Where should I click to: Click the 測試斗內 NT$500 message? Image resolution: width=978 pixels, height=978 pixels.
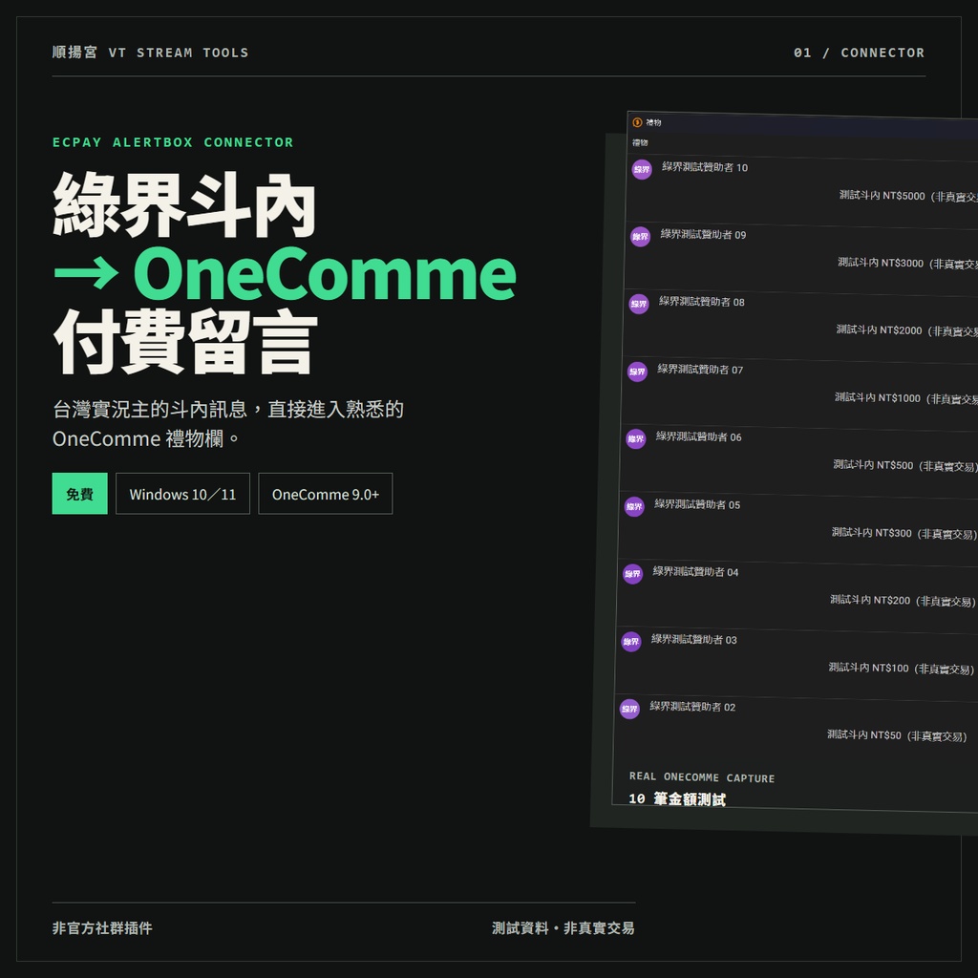point(905,465)
